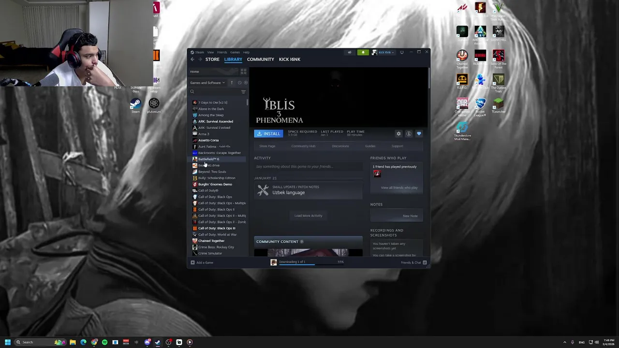This screenshot has width=619, height=348.
Task: Open KICK I6NK profile tab
Action: [290, 59]
